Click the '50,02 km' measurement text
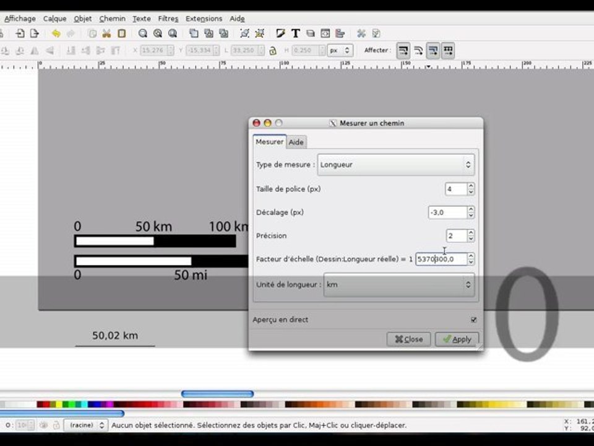This screenshot has width=594, height=446. [x=115, y=335]
